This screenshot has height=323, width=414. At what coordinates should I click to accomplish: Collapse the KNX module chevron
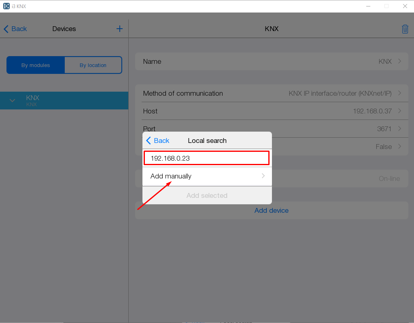[x=13, y=101]
